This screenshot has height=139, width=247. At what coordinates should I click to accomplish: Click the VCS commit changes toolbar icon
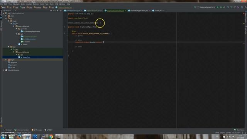click(232, 7)
